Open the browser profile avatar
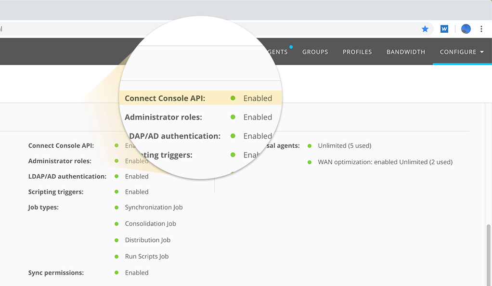The image size is (492, 286). click(466, 29)
